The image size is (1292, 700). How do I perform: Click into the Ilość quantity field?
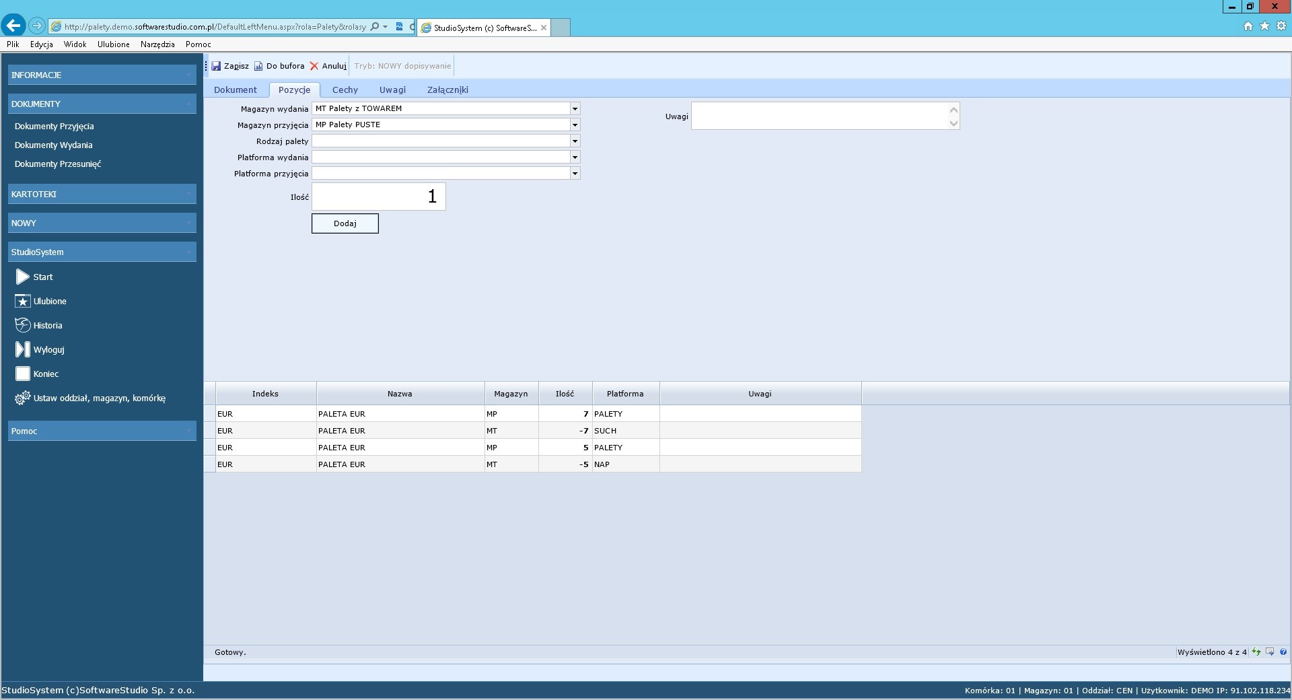[378, 197]
